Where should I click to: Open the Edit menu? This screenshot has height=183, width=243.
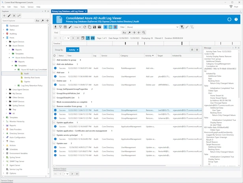pyautogui.click(x=9, y=7)
